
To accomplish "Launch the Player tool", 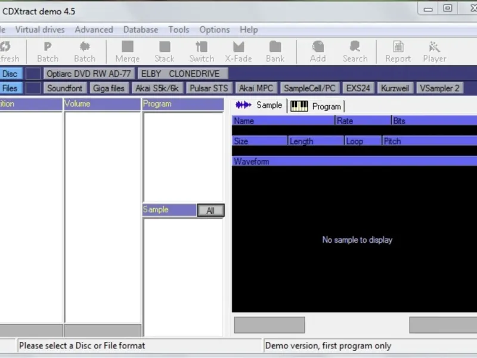I will pyautogui.click(x=435, y=52).
